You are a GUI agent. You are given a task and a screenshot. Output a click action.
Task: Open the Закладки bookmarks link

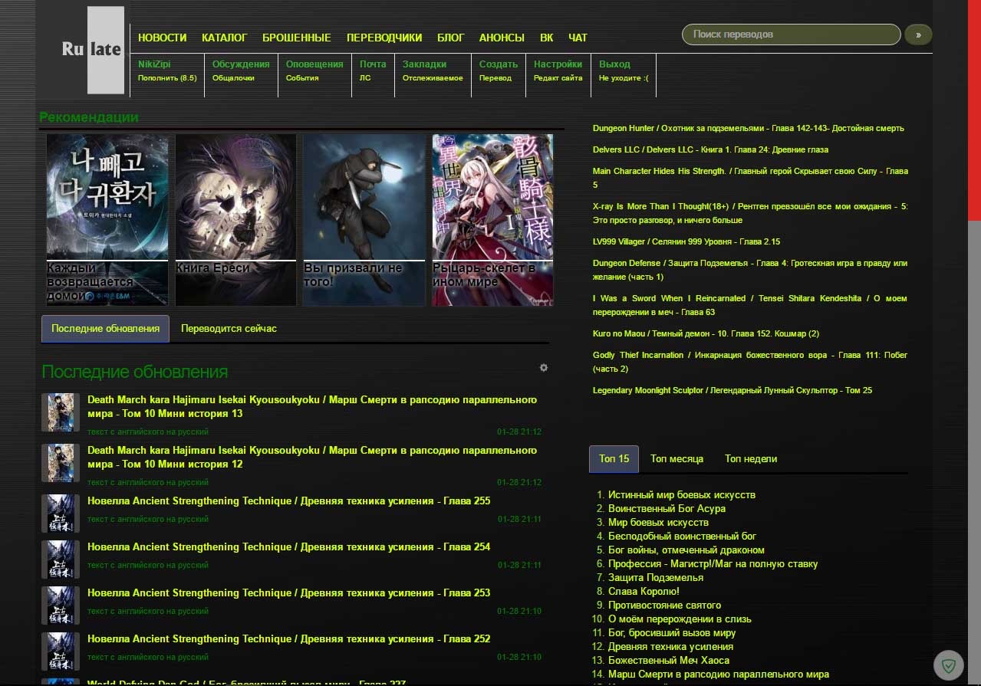coord(424,64)
